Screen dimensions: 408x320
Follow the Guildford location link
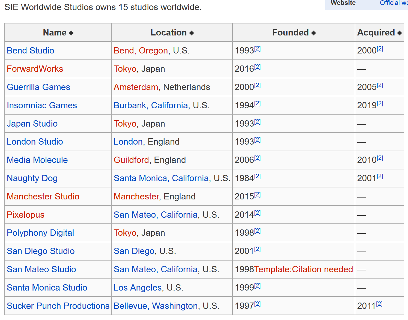pos(131,160)
